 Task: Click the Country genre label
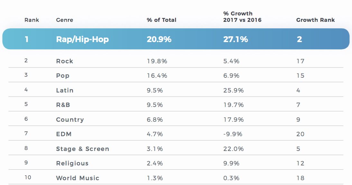(x=70, y=119)
